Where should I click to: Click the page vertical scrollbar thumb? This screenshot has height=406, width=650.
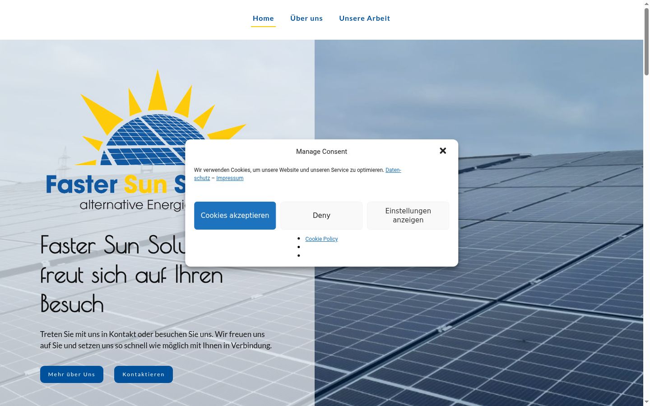point(646,42)
